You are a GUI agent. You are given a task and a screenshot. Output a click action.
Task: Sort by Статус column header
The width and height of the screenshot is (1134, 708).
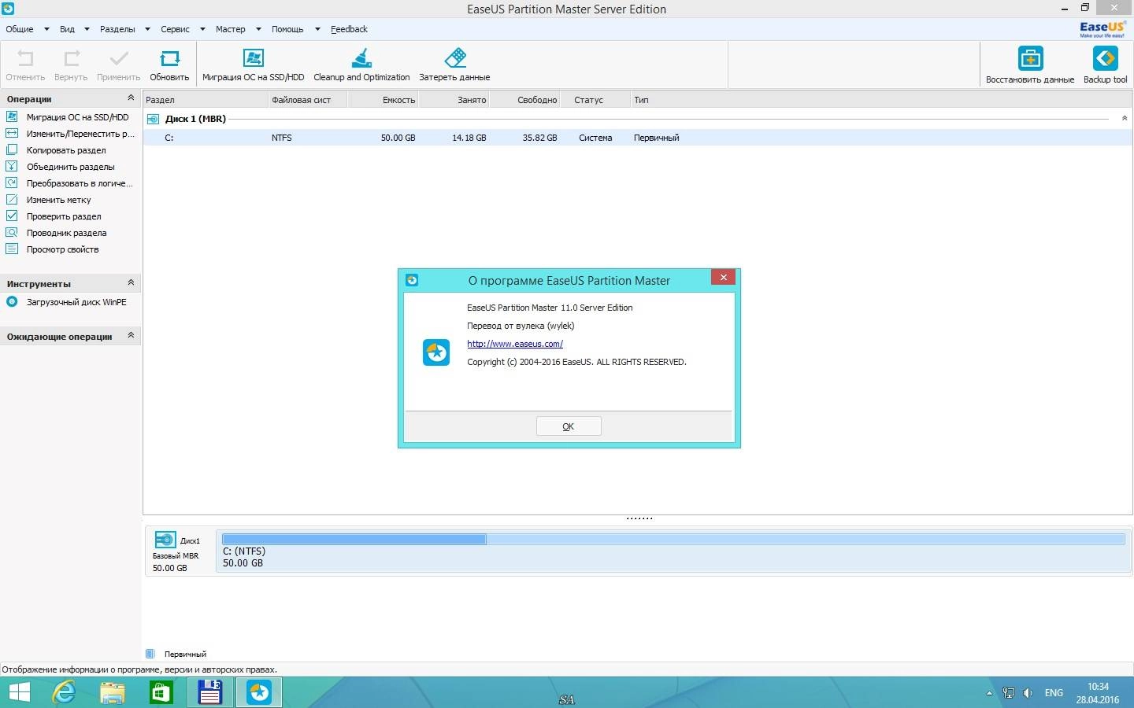[595, 100]
